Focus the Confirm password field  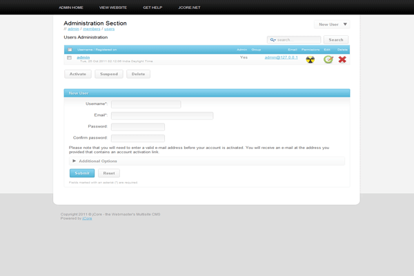pos(138,139)
